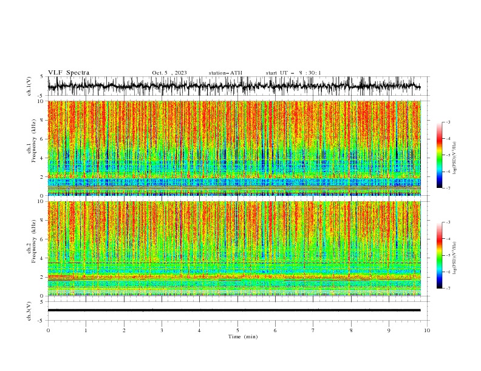The height and width of the screenshot is (371, 481).
Task: Click time axis tick label "6"
Action: click(x=275, y=330)
